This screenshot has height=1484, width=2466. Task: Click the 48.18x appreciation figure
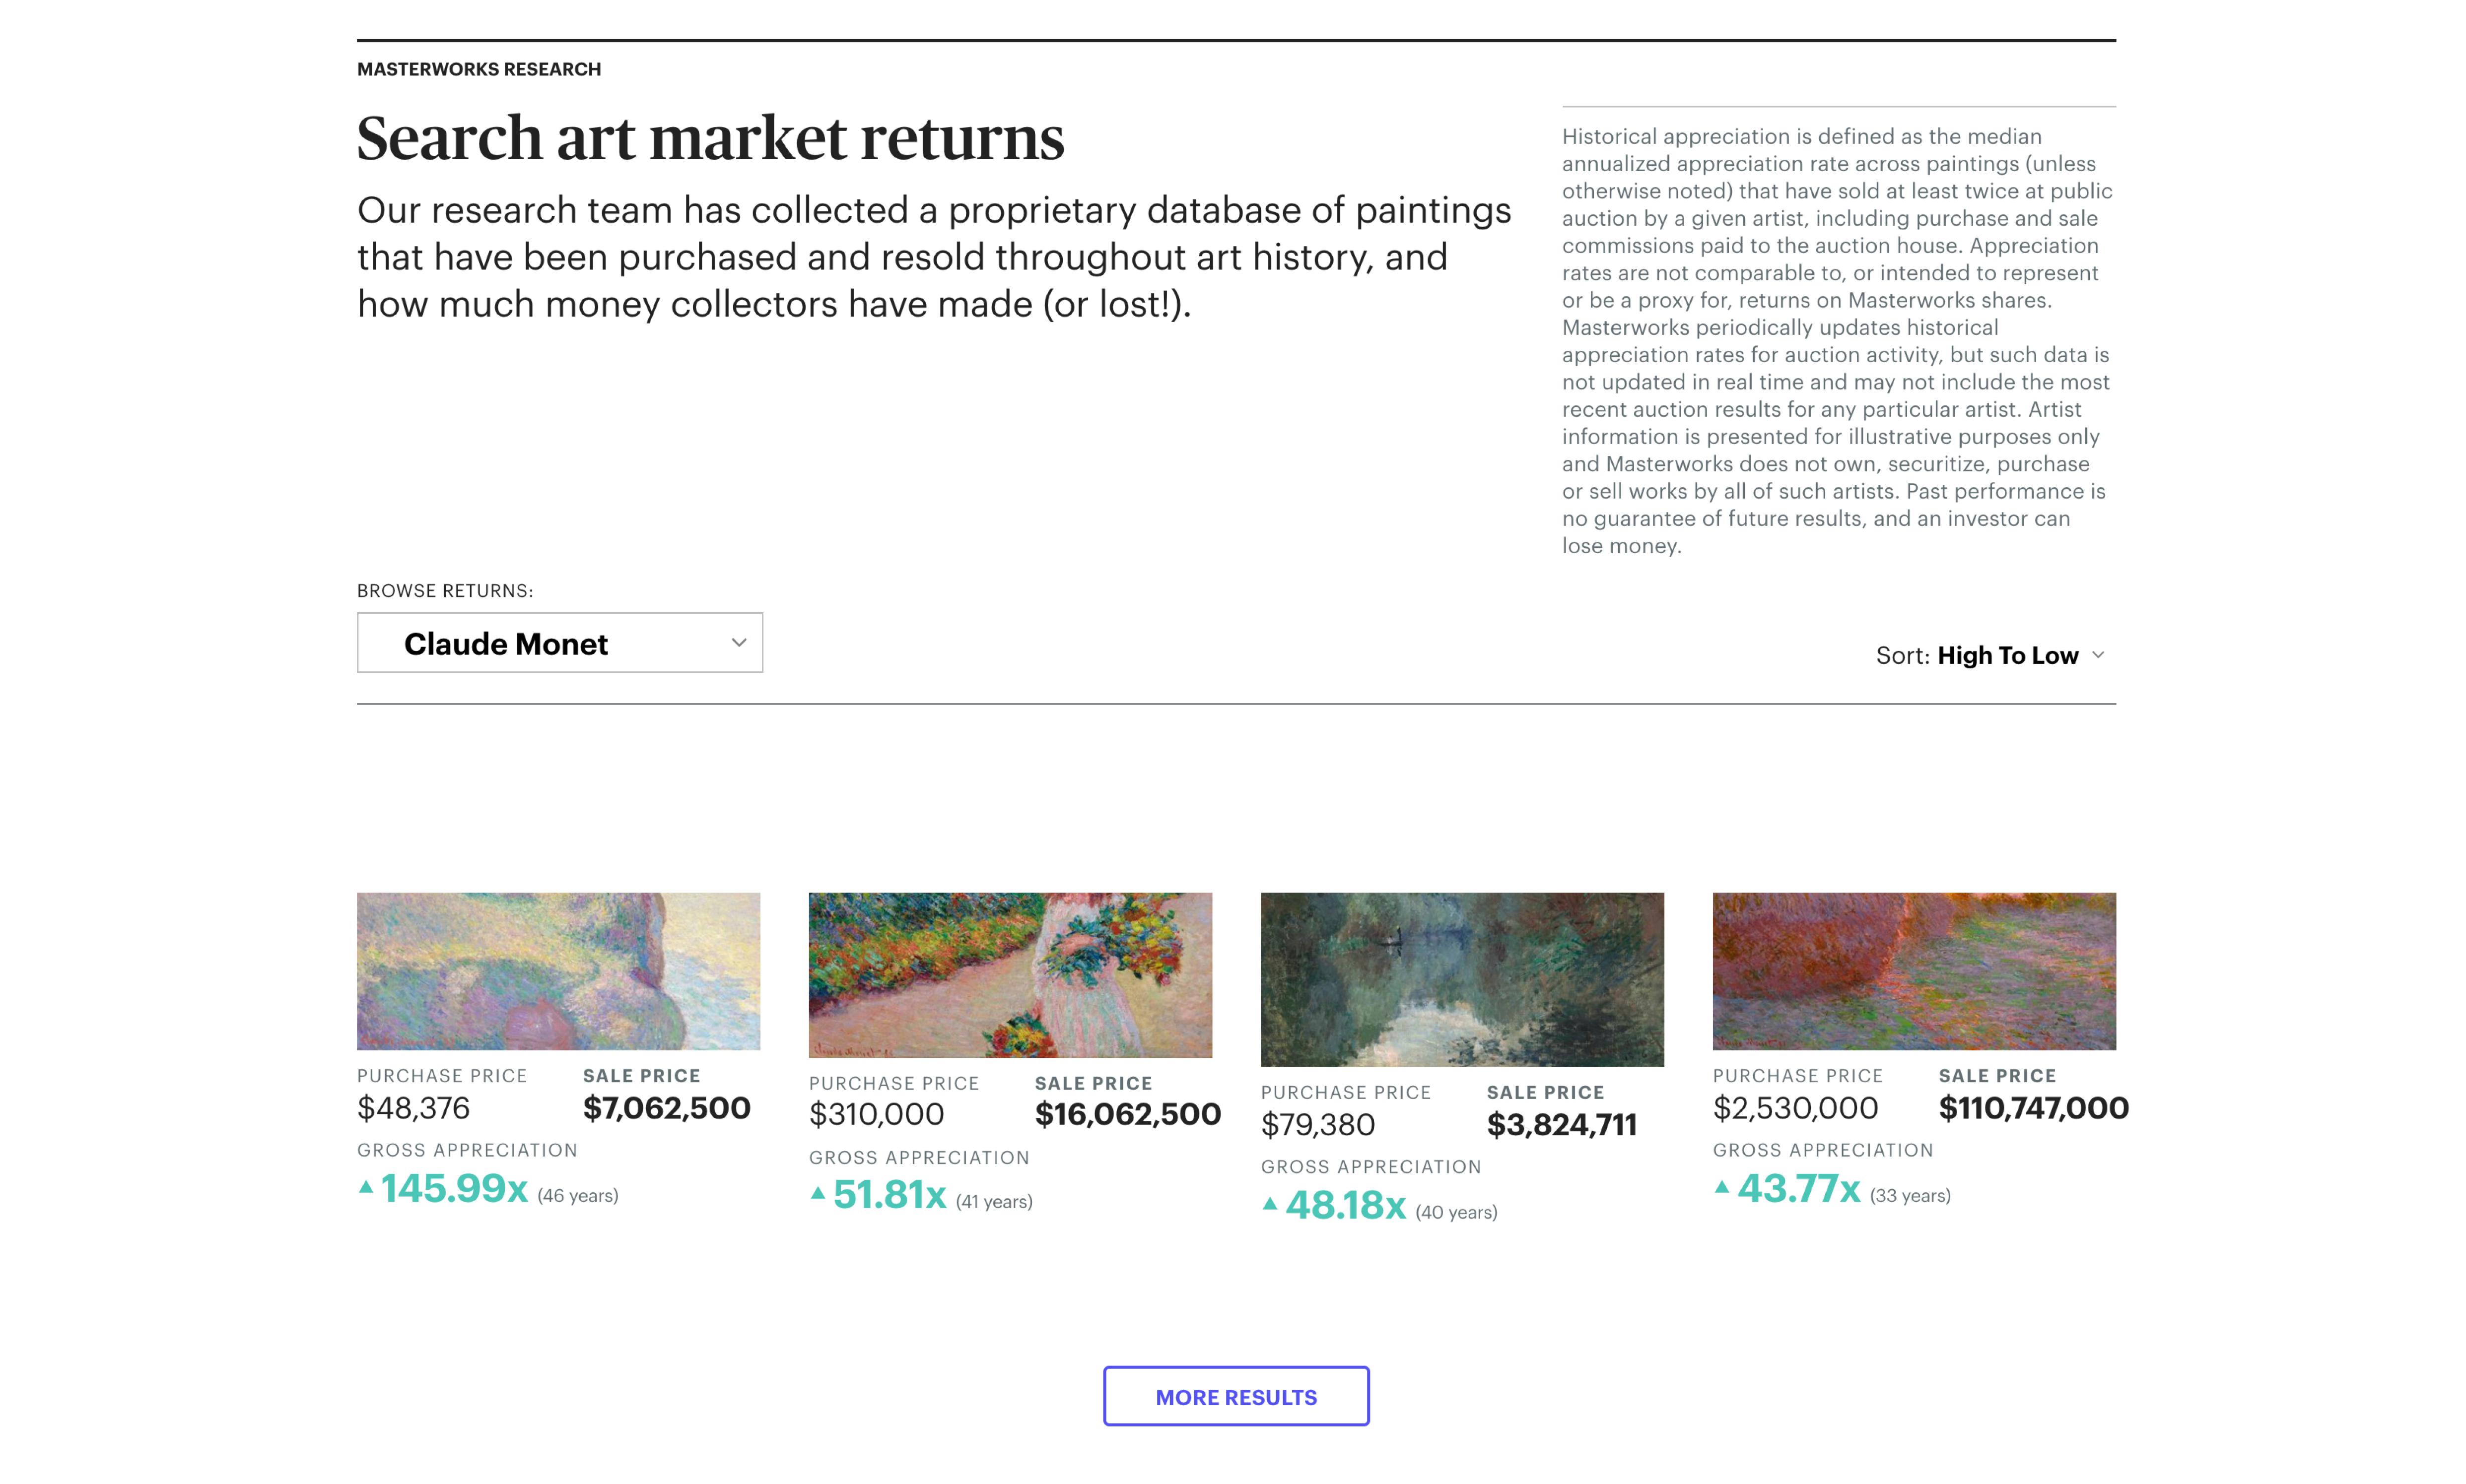click(x=1346, y=1206)
